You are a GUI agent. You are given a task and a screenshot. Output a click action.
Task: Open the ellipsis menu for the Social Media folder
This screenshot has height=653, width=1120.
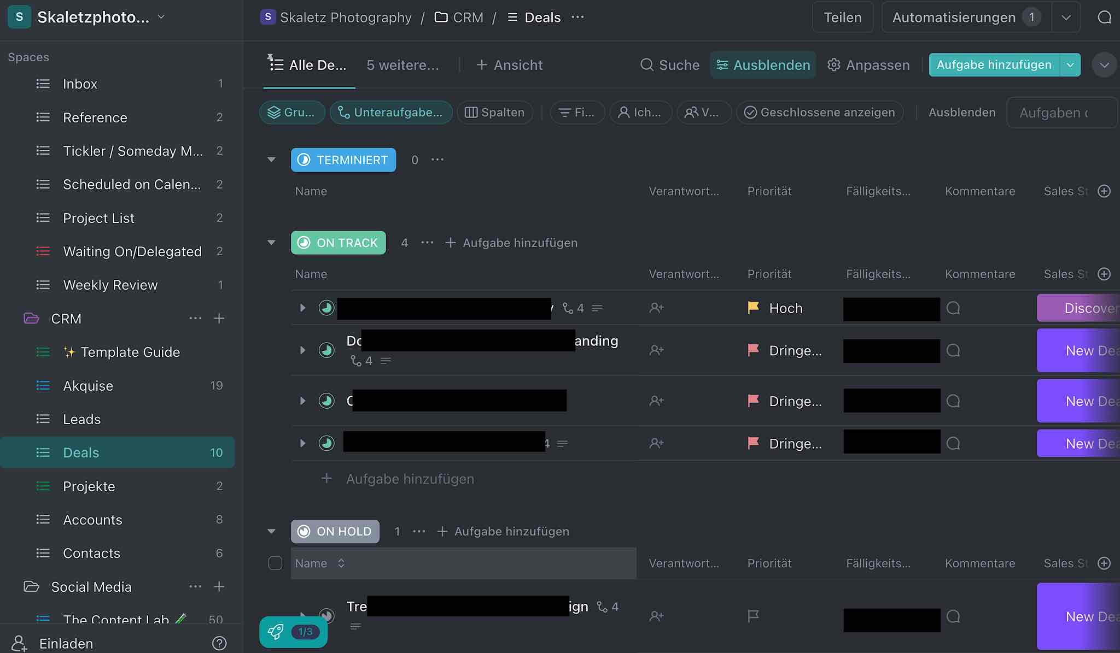[195, 586]
